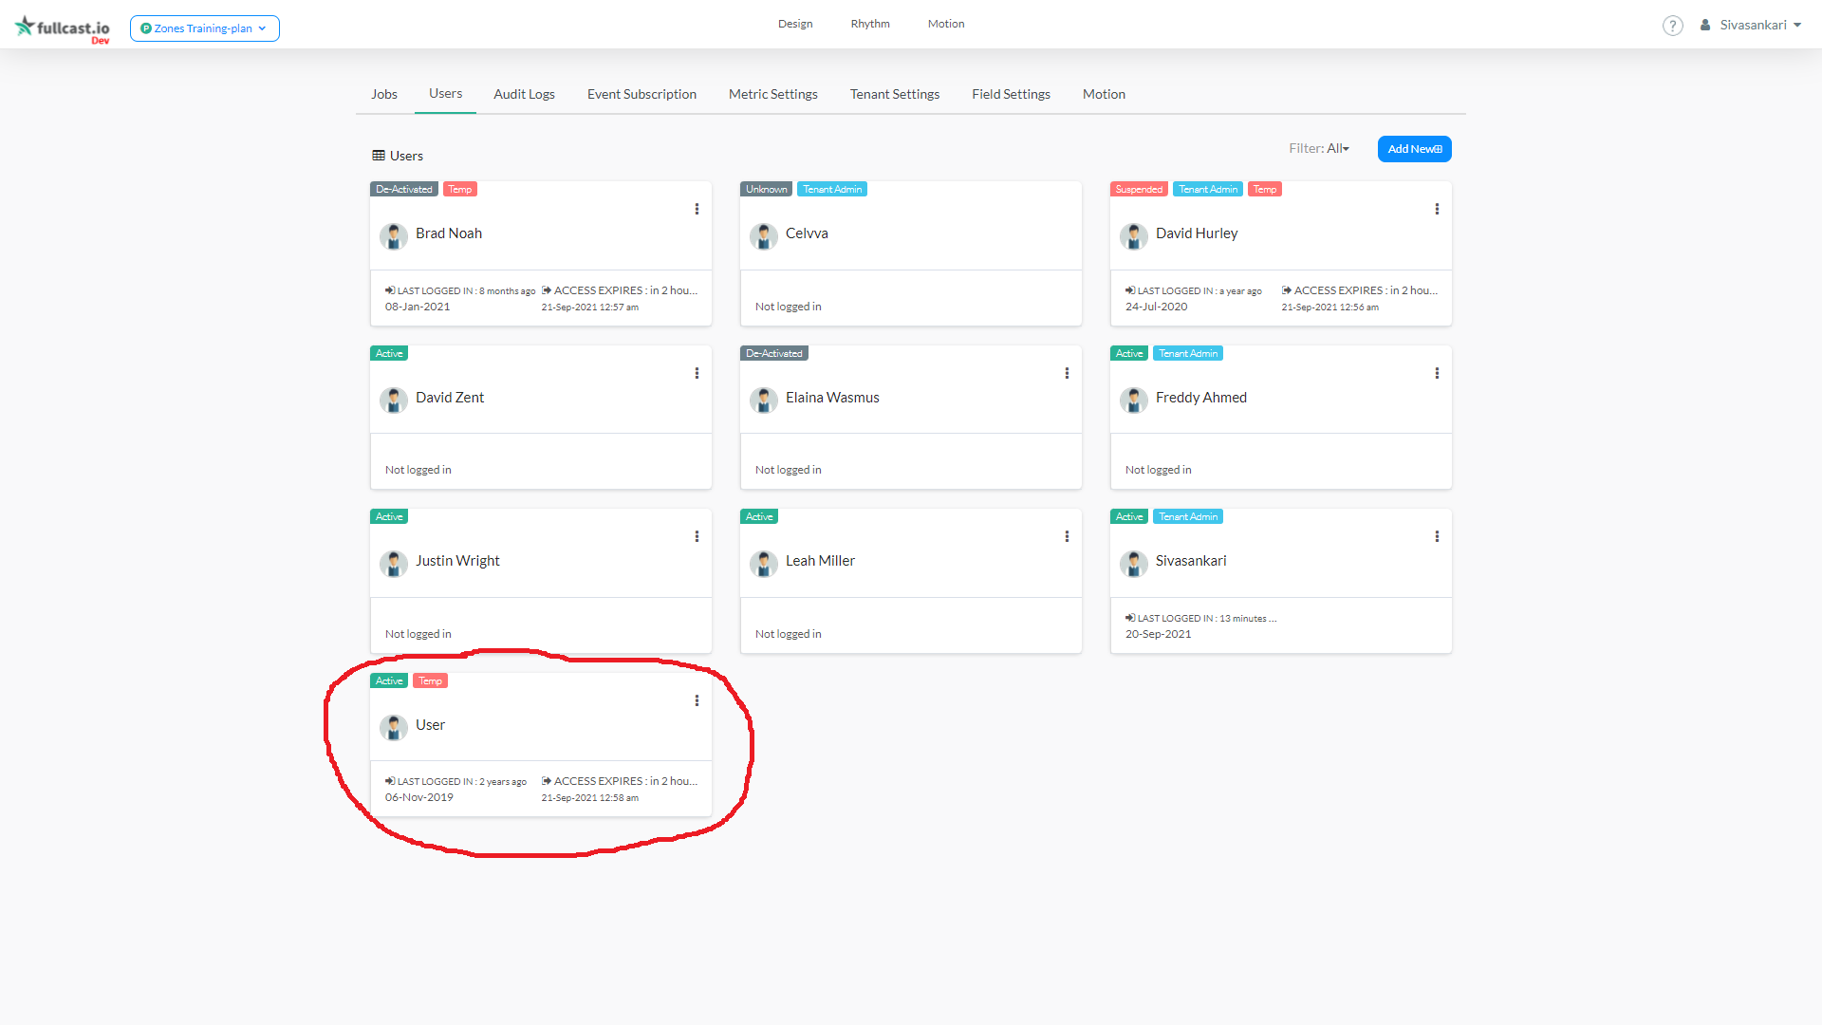The image size is (1822, 1025).
Task: Switch to the Audit Logs tab
Action: tap(524, 94)
